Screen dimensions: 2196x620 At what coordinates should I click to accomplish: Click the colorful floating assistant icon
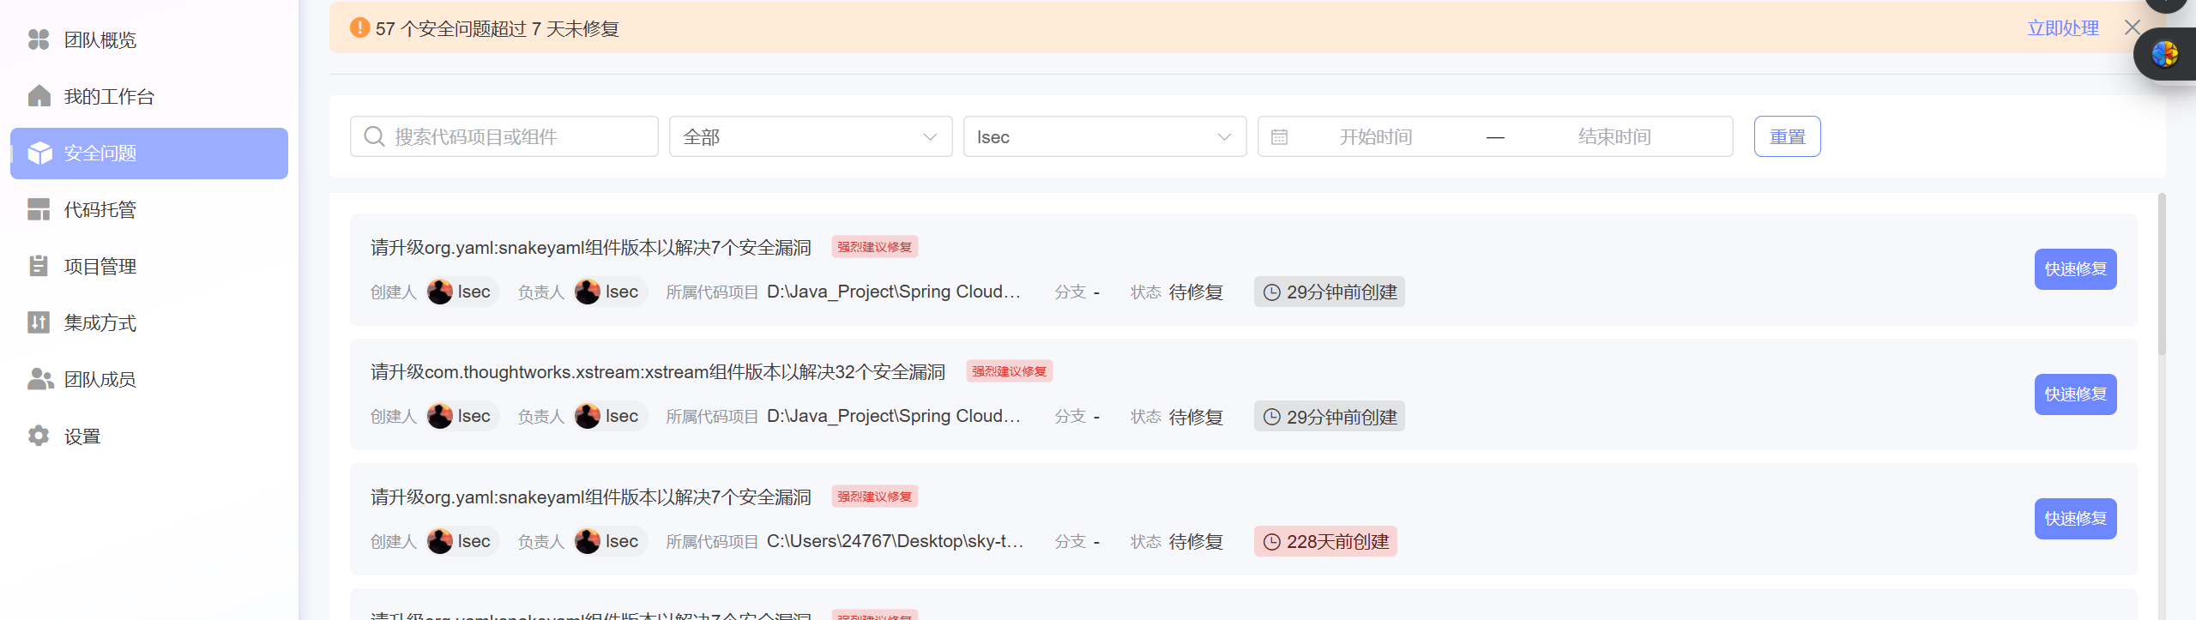click(x=2164, y=54)
